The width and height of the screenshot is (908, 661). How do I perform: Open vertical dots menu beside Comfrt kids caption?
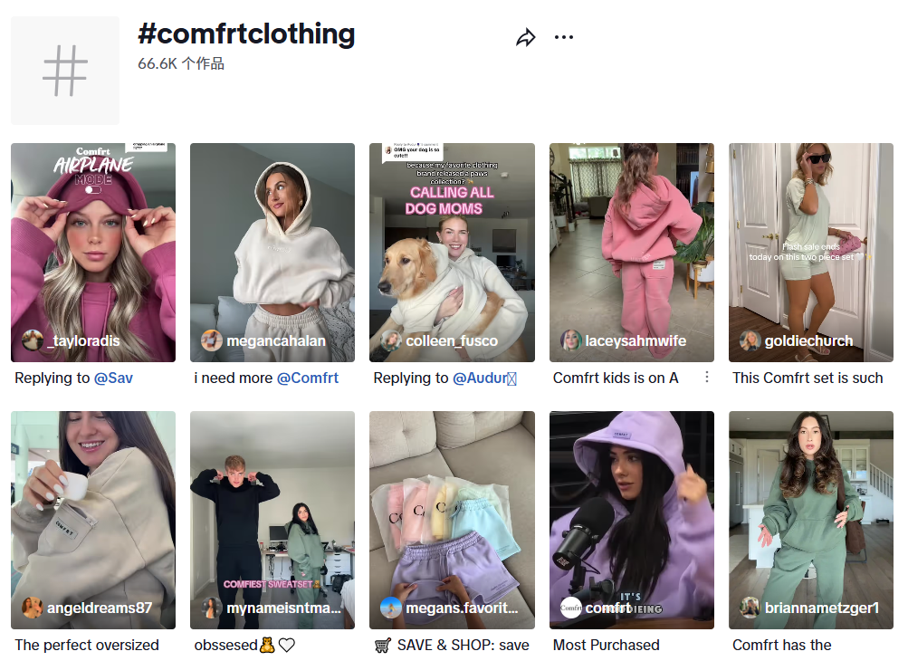pyautogui.click(x=707, y=378)
